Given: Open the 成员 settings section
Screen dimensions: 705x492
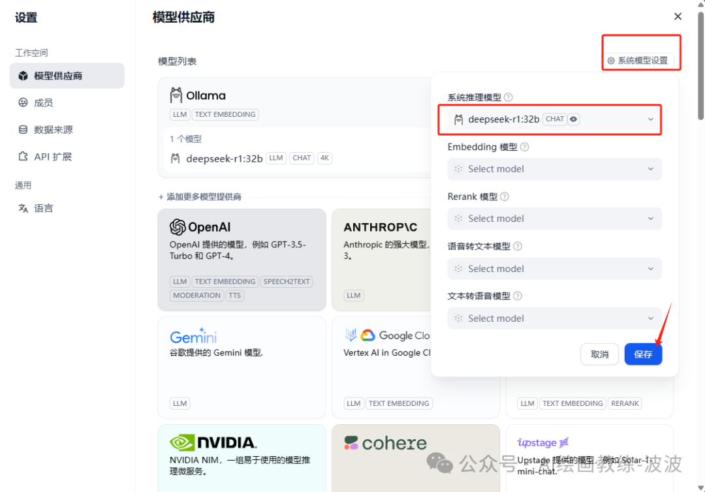Looking at the screenshot, I should [x=44, y=103].
